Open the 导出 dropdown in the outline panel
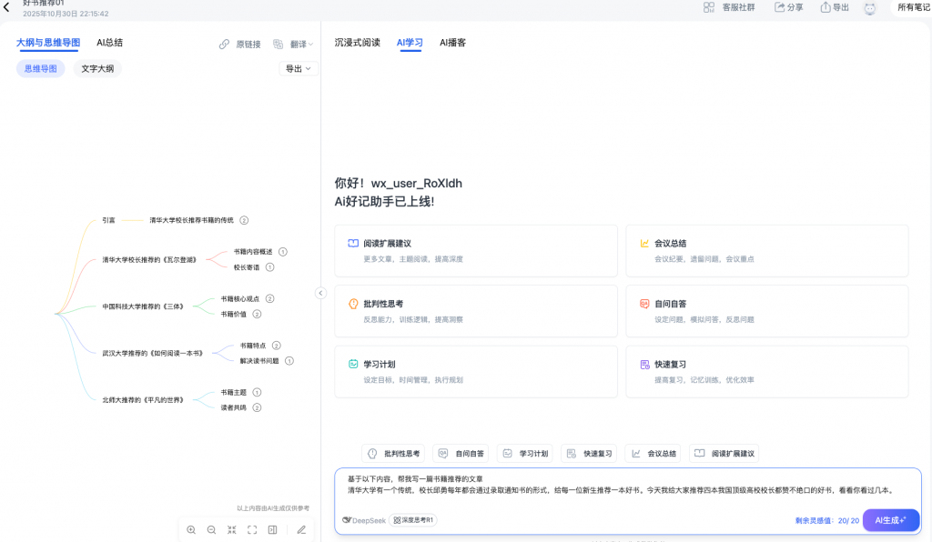 pyautogui.click(x=298, y=68)
